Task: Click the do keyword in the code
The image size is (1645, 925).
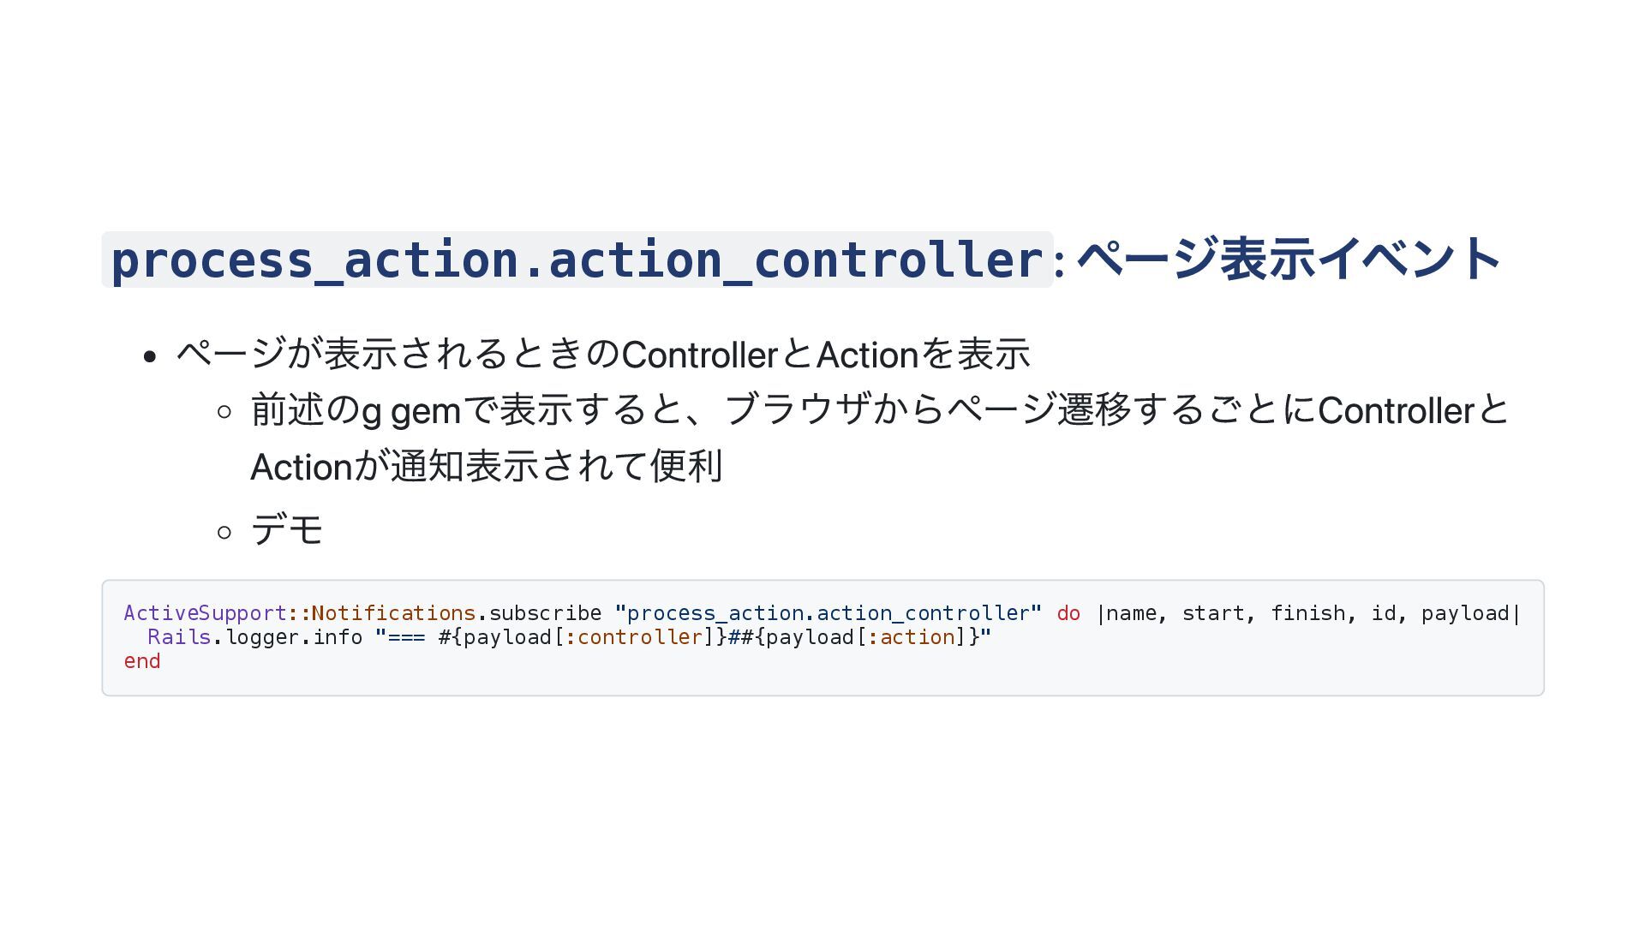Action: click(1068, 613)
